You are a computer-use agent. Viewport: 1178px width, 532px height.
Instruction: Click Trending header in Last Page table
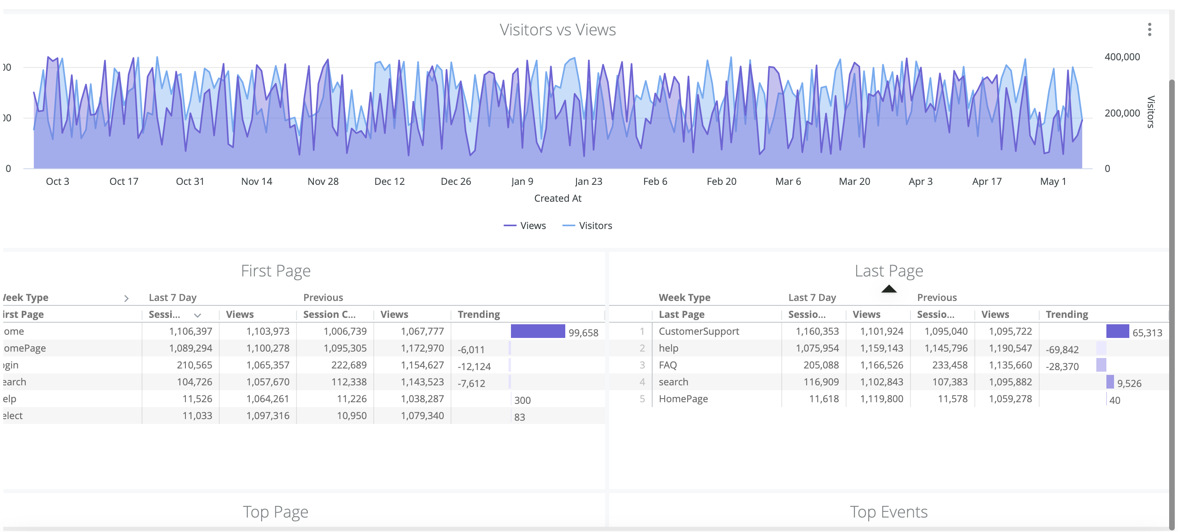1067,314
